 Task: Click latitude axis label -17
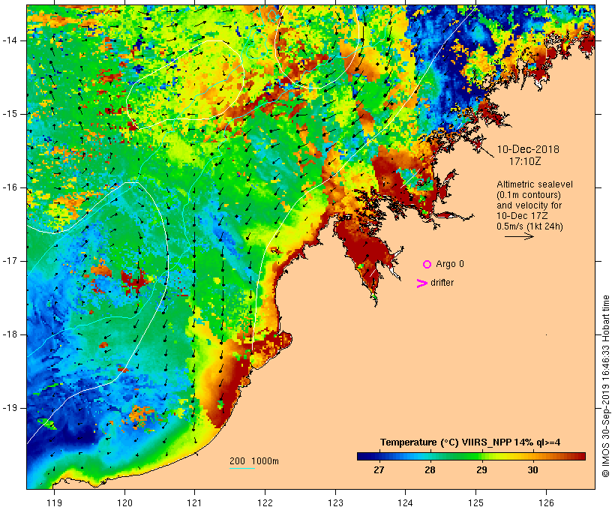10,261
